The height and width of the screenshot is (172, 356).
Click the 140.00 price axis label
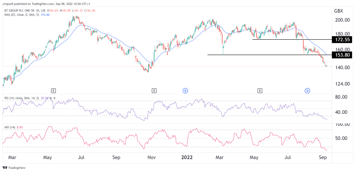(x=342, y=67)
